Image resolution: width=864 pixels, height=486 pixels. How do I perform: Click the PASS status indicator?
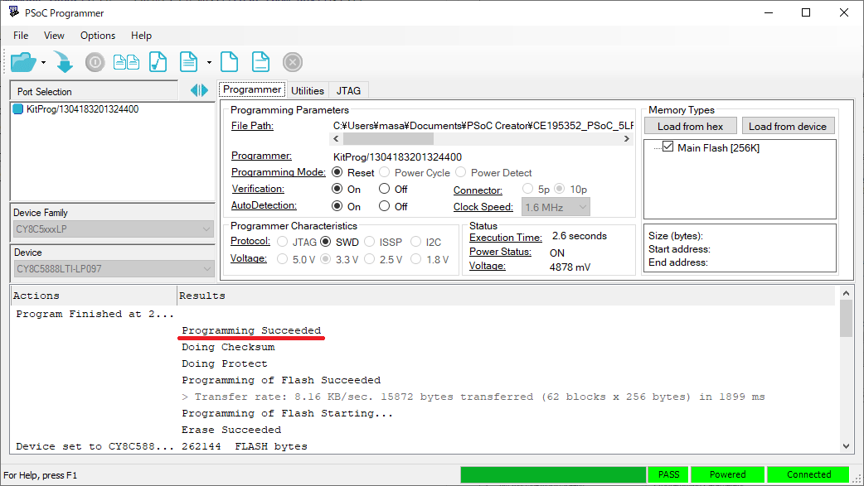(x=668, y=474)
